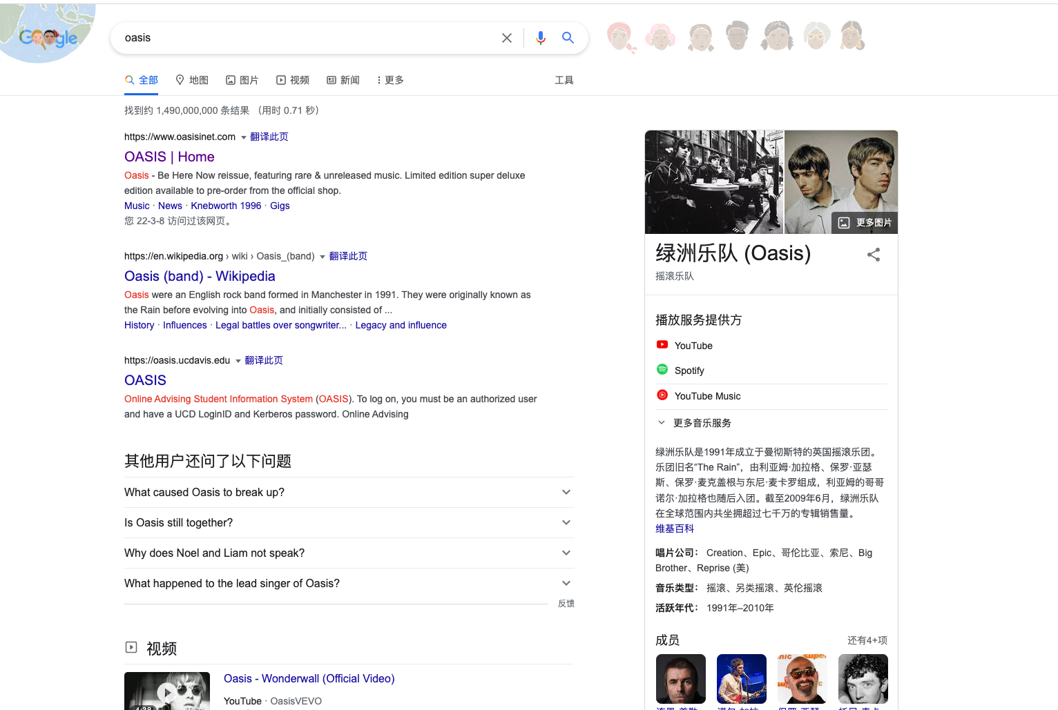Click the pink-haired doodle face
Image resolution: width=1058 pixels, height=710 pixels.
(x=660, y=37)
